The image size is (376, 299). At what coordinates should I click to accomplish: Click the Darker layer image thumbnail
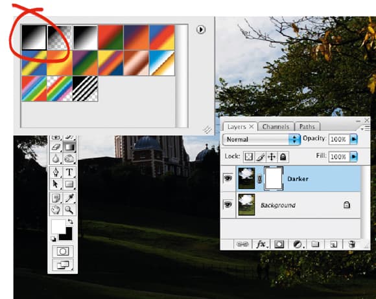[246, 178]
